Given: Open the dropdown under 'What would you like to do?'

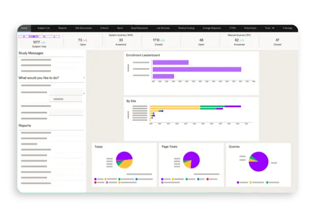Looking at the screenshot, I should 84,93.
